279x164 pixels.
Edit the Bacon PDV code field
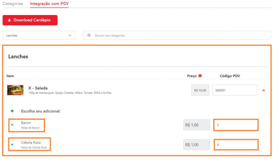236,125
